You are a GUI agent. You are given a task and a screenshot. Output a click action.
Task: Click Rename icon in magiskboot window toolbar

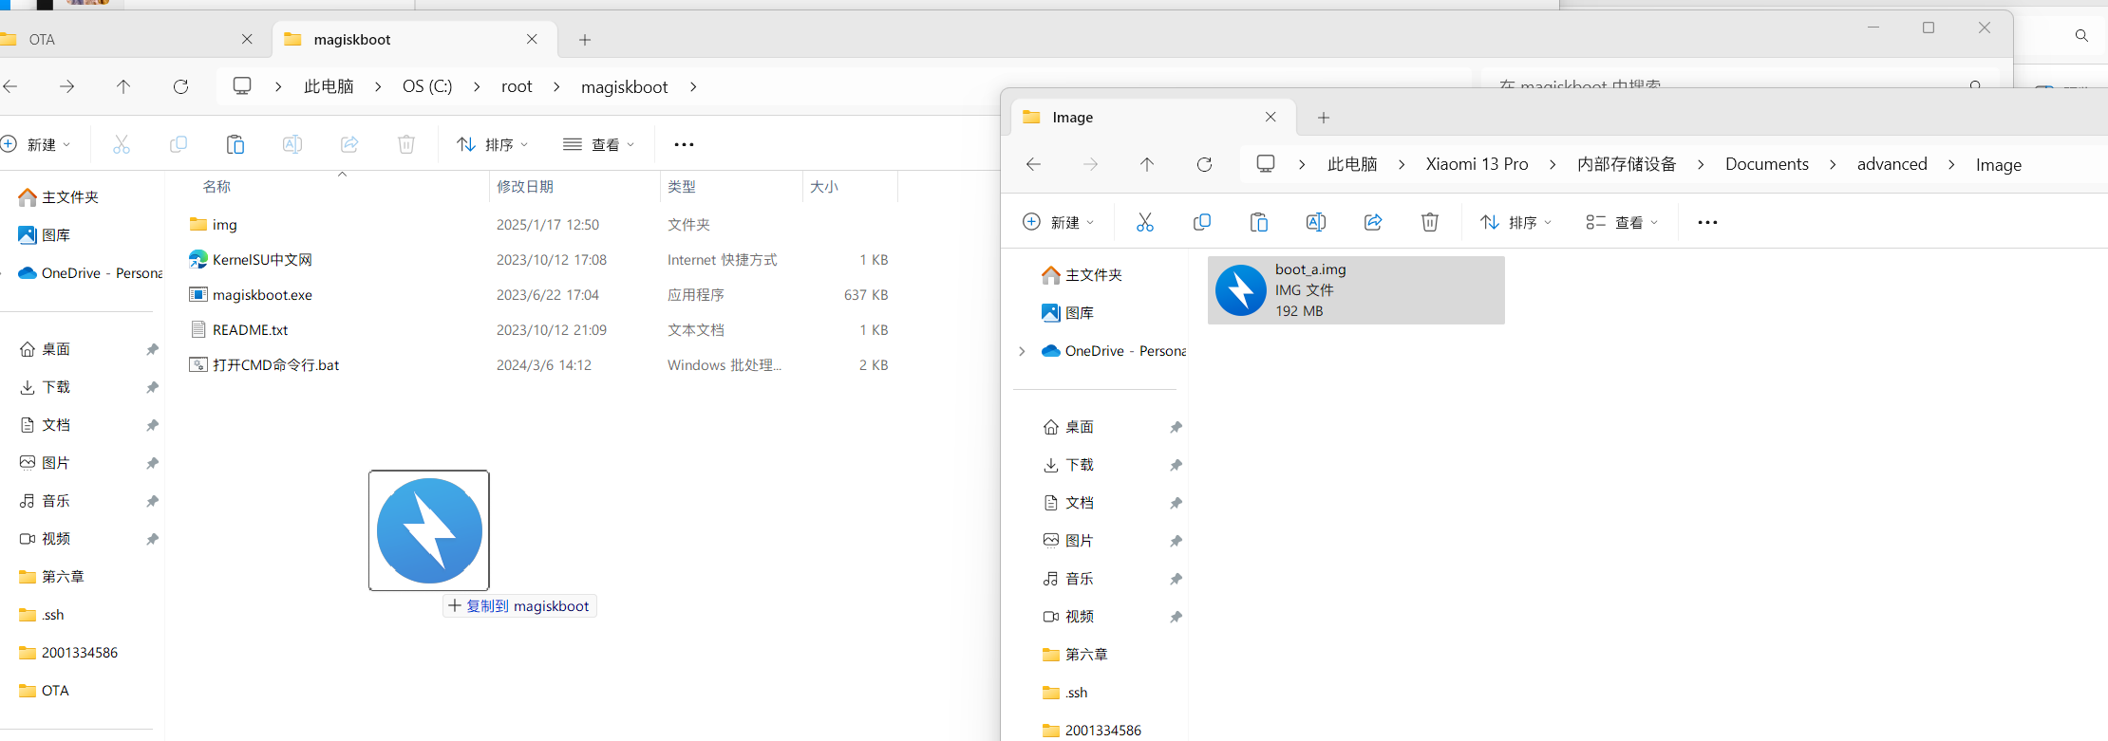[292, 144]
